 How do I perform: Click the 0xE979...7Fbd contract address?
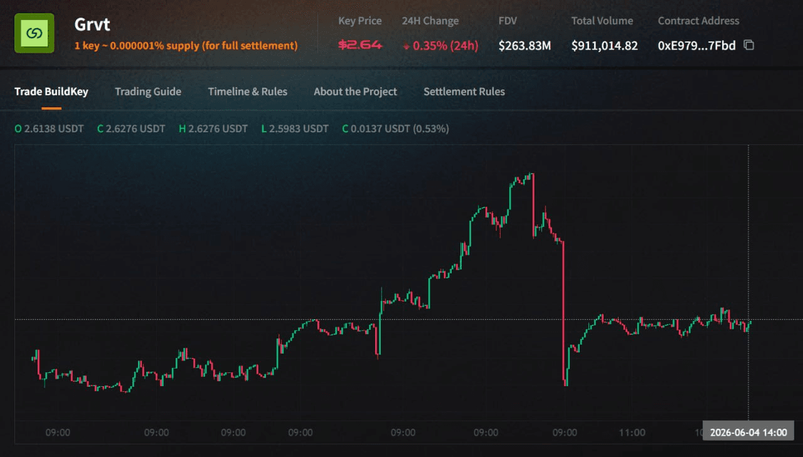point(696,46)
